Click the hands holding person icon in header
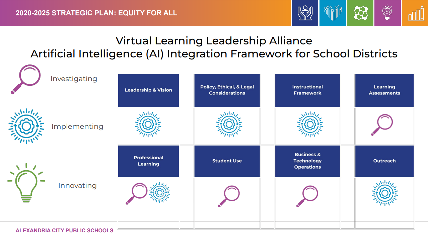Viewport: 428px width, 240px height. click(305, 13)
